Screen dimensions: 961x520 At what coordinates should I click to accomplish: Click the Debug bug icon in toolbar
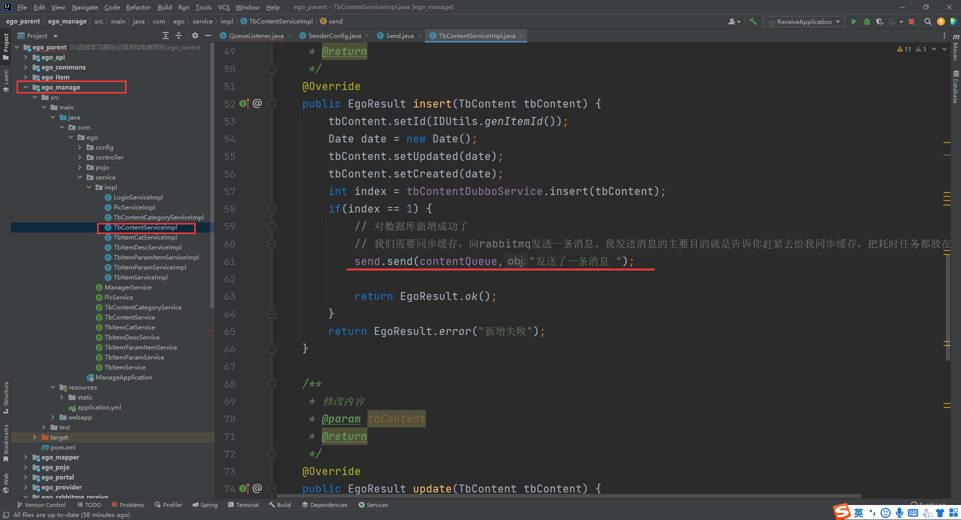[x=867, y=21]
